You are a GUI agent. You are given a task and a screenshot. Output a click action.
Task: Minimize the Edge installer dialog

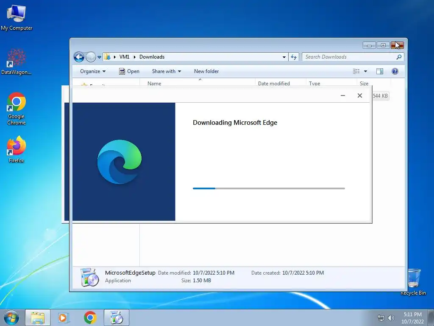point(342,96)
